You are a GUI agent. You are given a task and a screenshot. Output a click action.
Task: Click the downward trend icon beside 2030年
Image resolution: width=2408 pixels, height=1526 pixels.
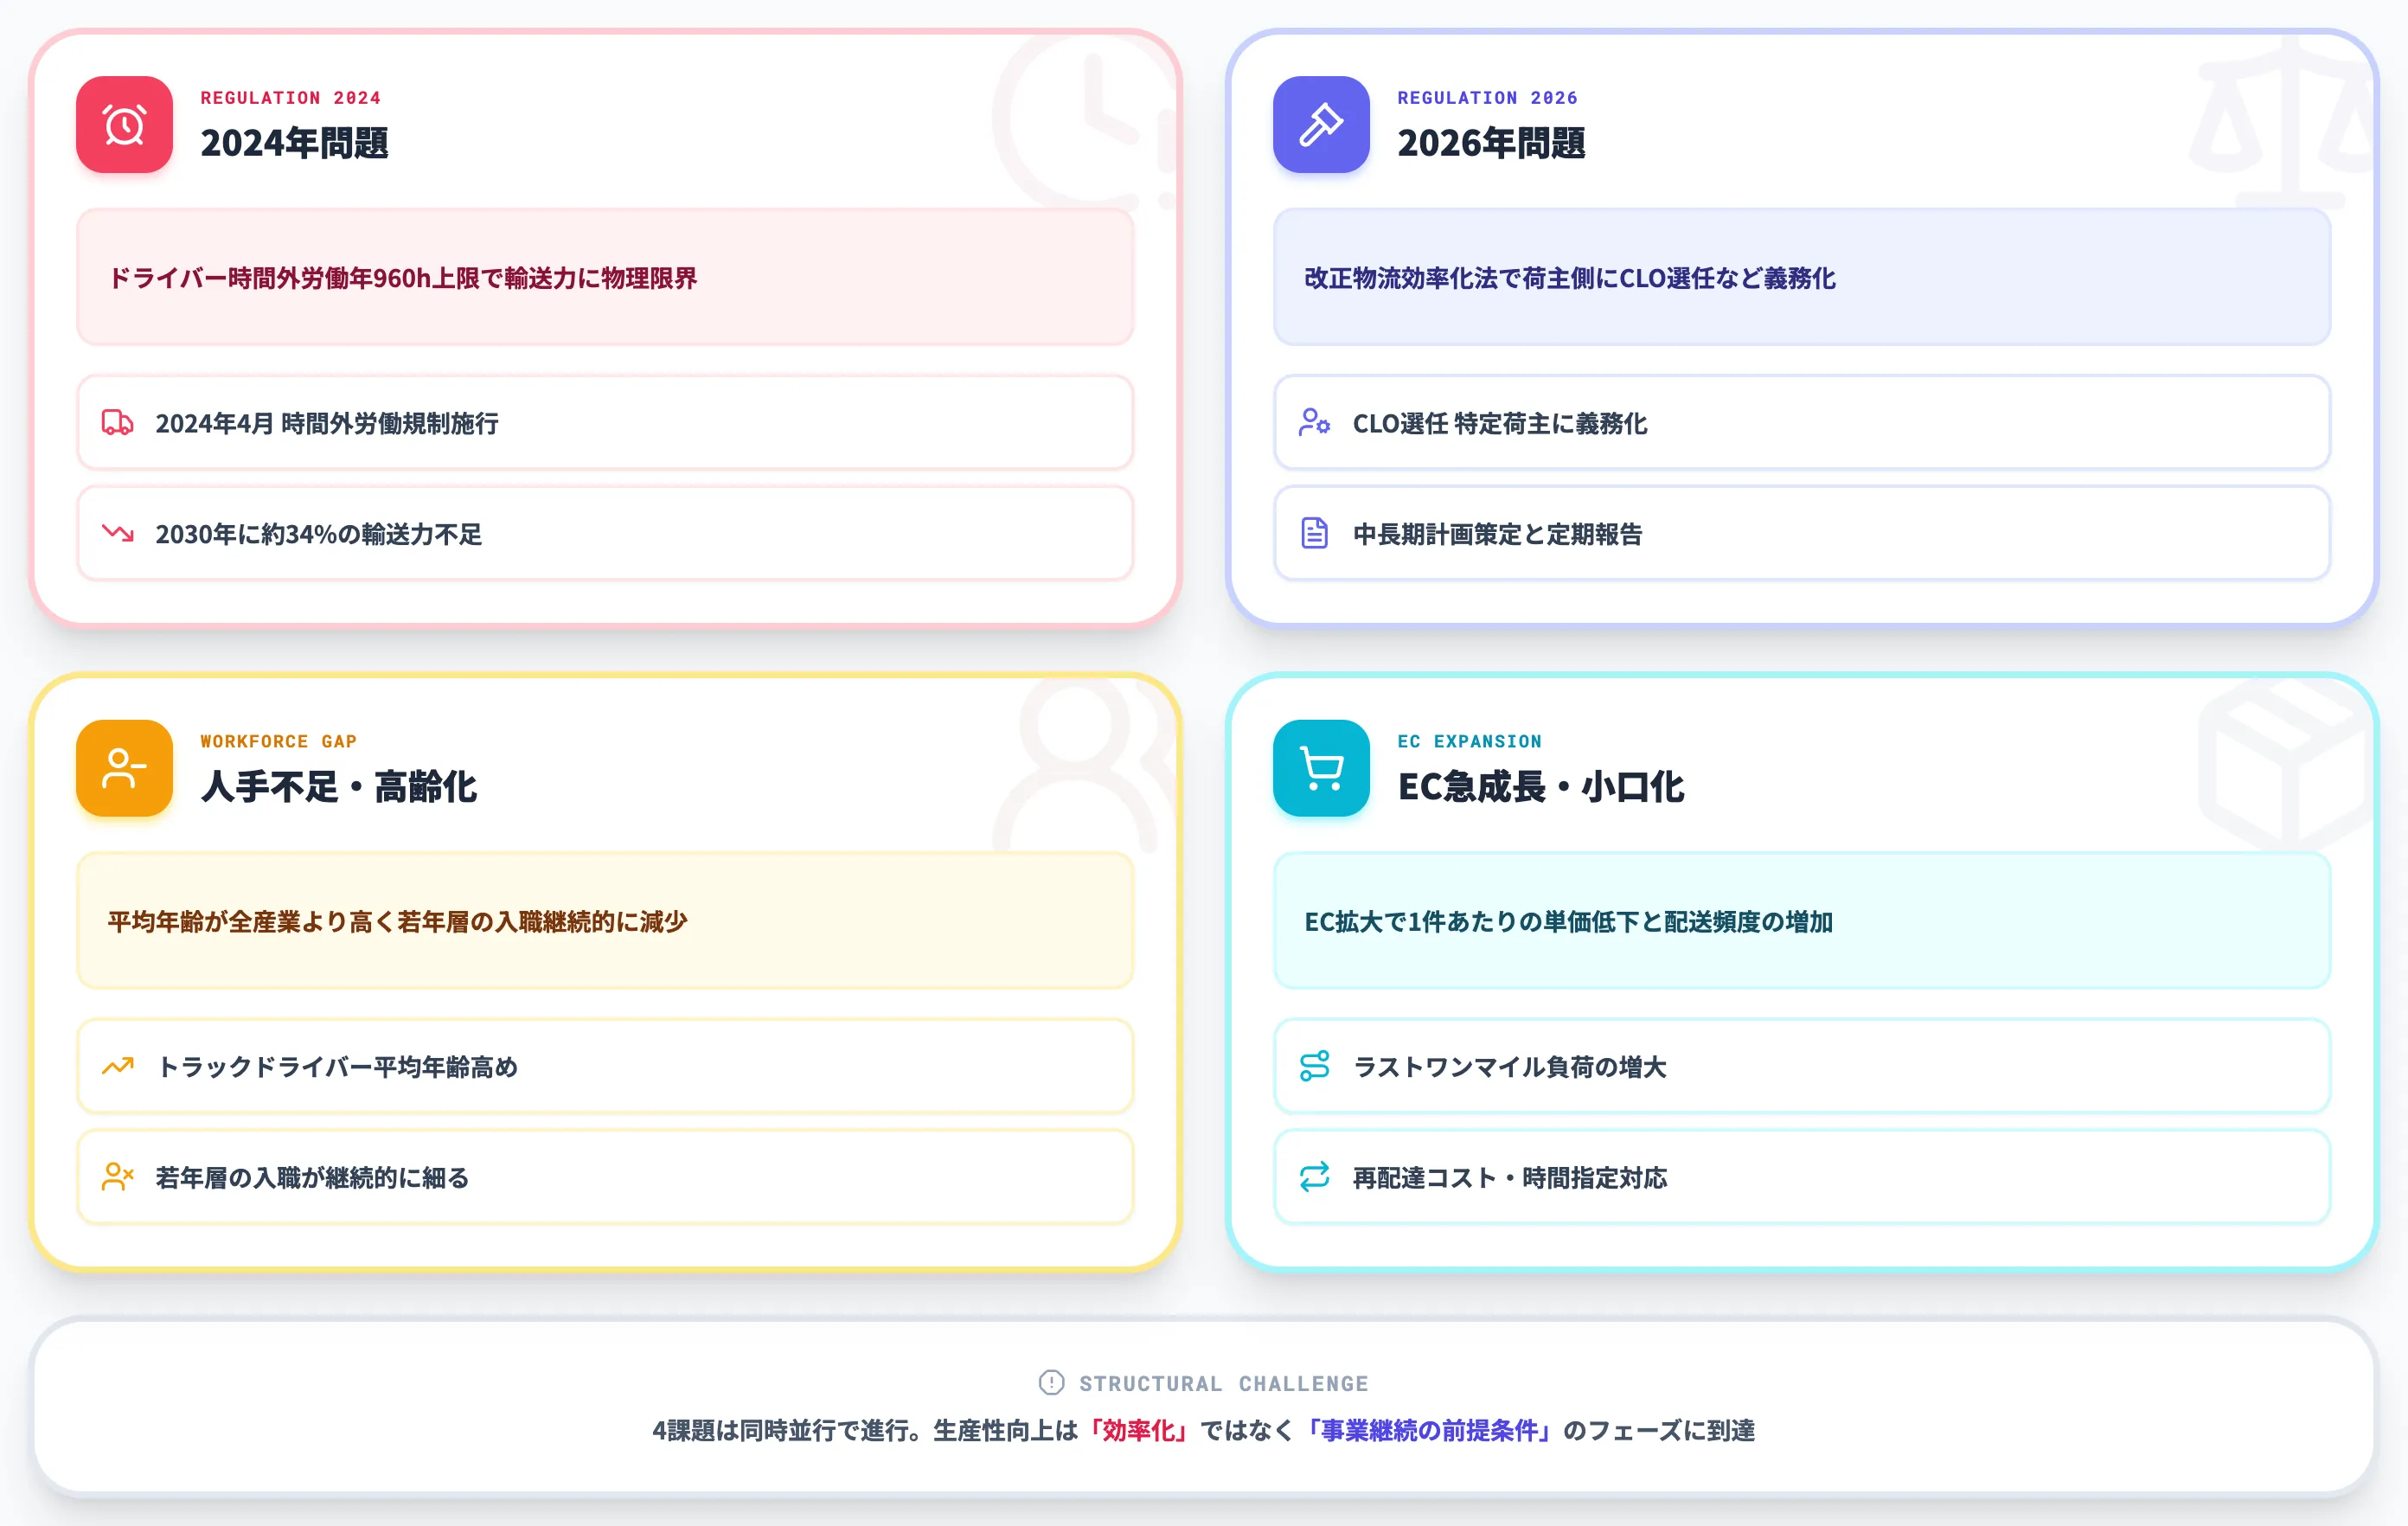point(118,534)
